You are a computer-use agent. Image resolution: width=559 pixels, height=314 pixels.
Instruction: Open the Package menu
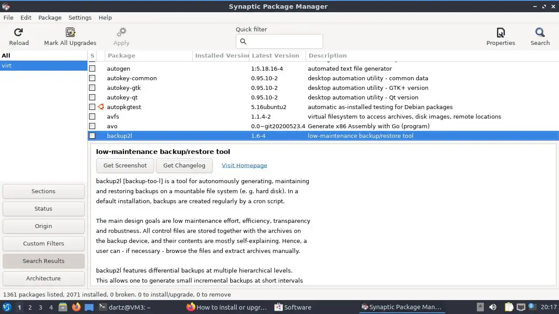pyautogui.click(x=50, y=17)
